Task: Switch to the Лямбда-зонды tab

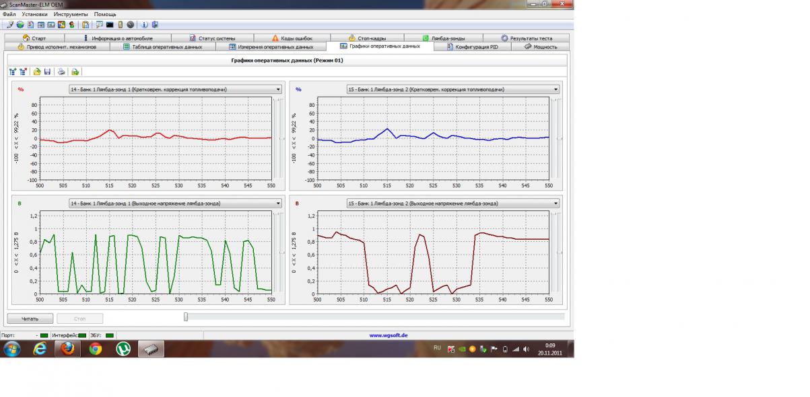Action: (x=443, y=38)
